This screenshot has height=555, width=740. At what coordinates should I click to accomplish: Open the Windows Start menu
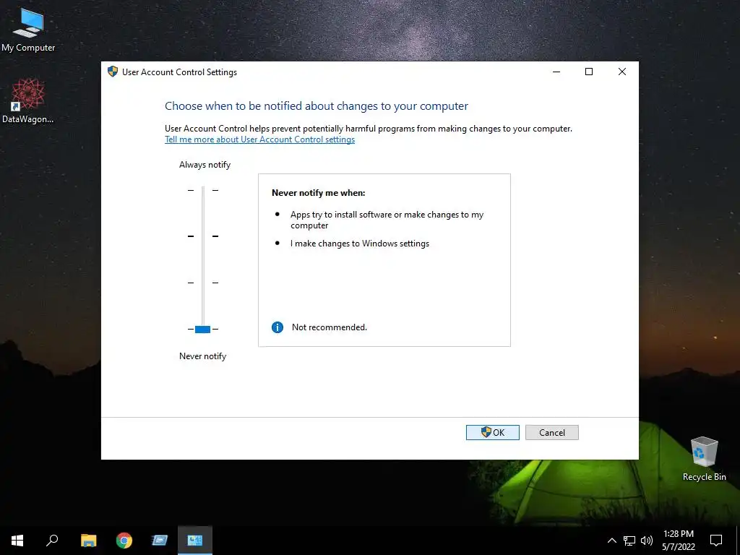(17, 541)
